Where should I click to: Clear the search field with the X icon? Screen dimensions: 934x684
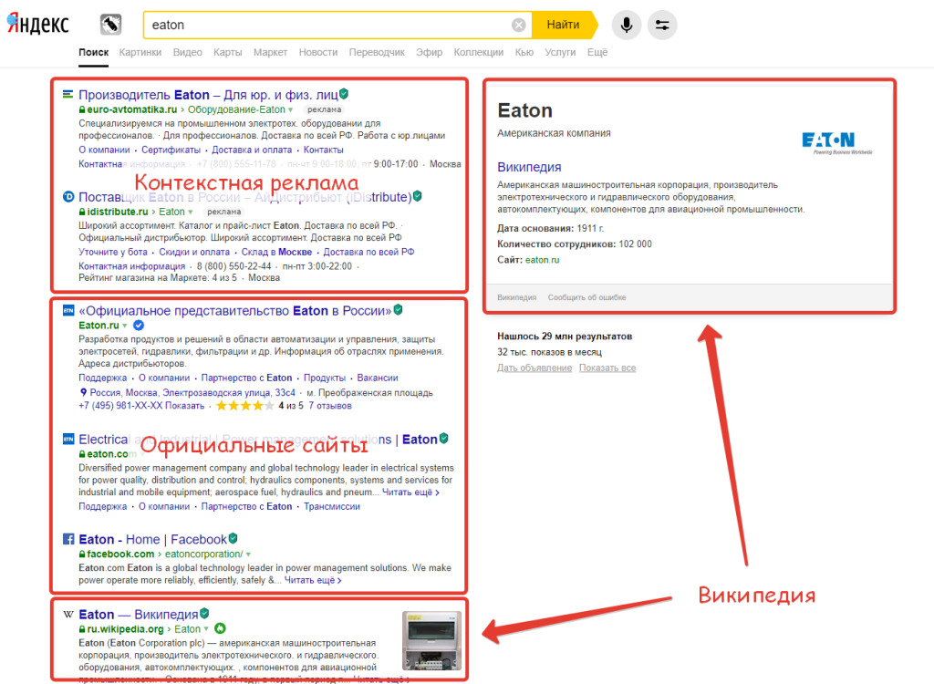[x=518, y=25]
